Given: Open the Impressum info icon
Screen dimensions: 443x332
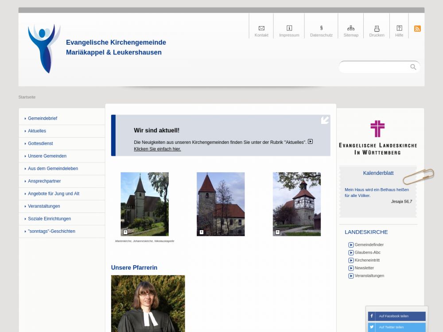Looking at the screenshot, I should (289, 28).
